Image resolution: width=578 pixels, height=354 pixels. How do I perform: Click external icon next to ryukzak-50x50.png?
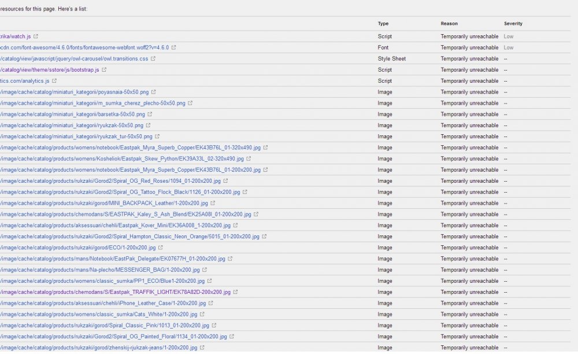[148, 126]
